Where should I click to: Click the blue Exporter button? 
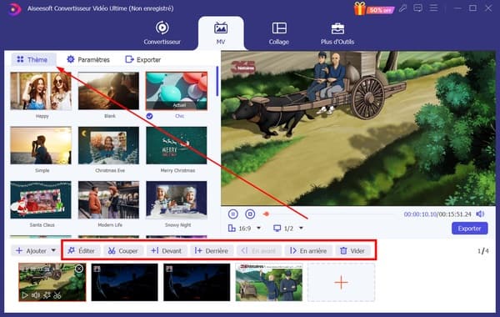(469, 229)
